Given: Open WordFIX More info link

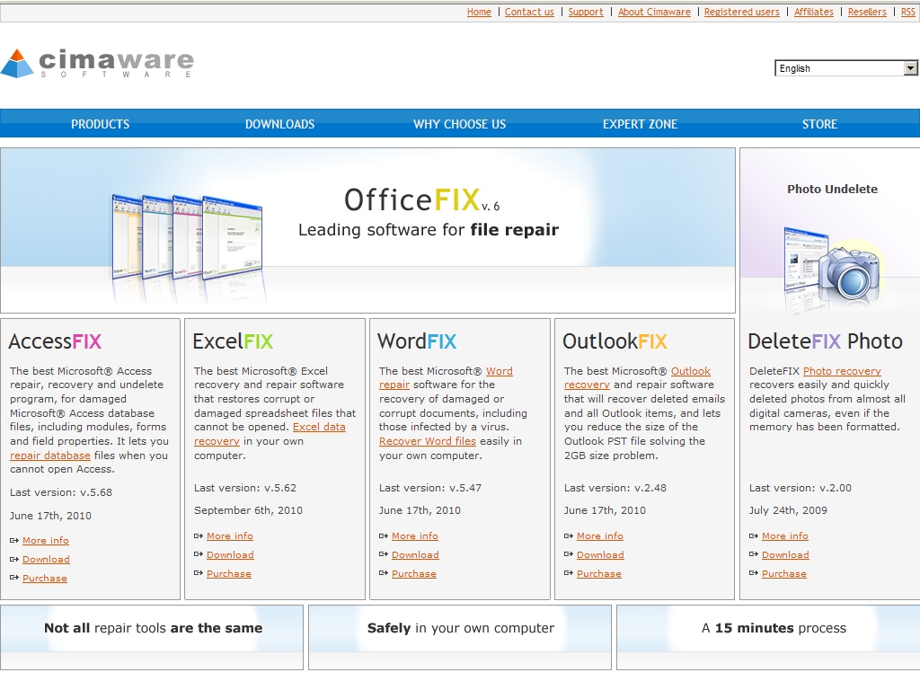Looking at the screenshot, I should pyautogui.click(x=415, y=535).
